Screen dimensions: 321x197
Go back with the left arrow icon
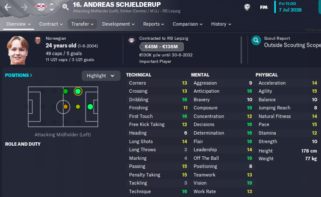click(8, 7)
